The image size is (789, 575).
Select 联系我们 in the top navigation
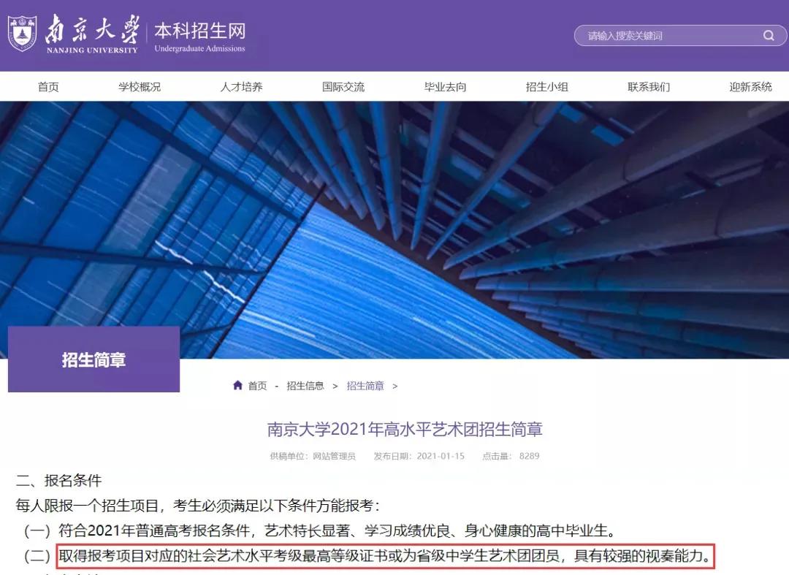(647, 86)
